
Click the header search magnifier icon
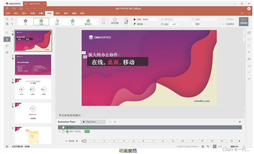click(x=249, y=13)
